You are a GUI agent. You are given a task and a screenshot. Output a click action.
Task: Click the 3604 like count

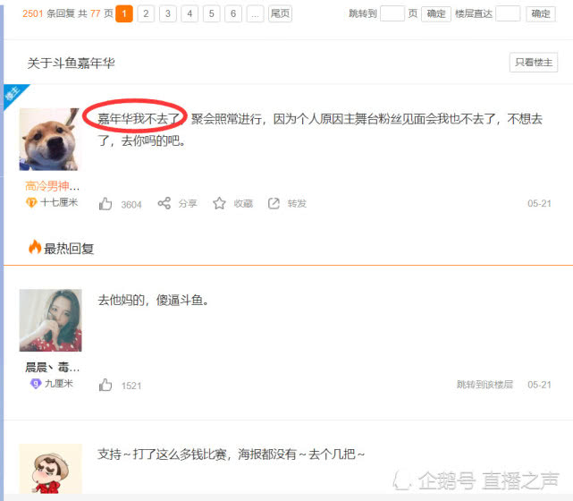131,204
